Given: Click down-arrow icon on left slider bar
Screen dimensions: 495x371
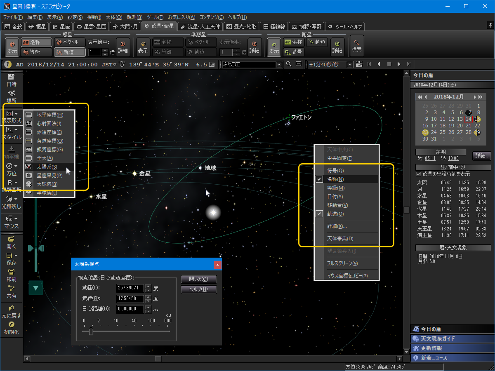Looking at the screenshot, I should (x=36, y=287).
